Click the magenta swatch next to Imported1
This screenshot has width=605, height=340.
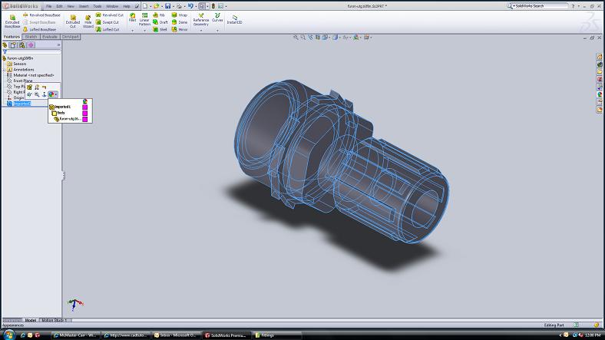point(85,107)
